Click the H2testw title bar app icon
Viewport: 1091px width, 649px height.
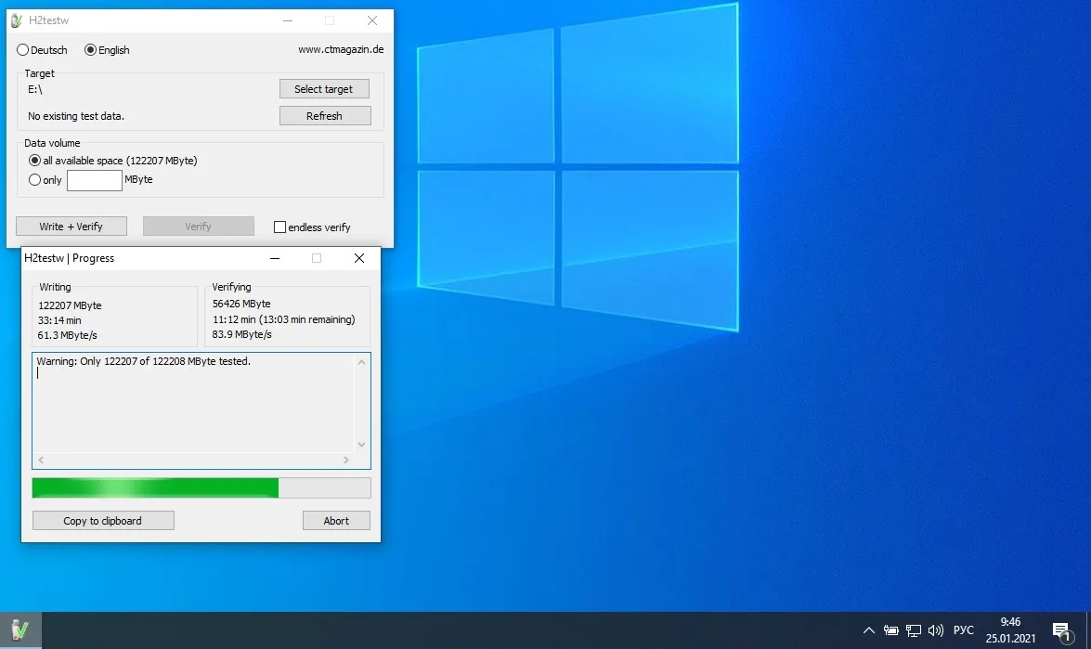pyautogui.click(x=17, y=20)
